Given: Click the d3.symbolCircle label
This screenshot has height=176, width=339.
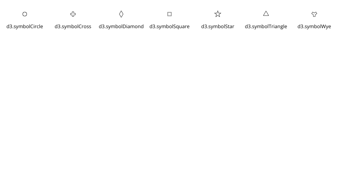Looking at the screenshot, I should click(25, 26).
